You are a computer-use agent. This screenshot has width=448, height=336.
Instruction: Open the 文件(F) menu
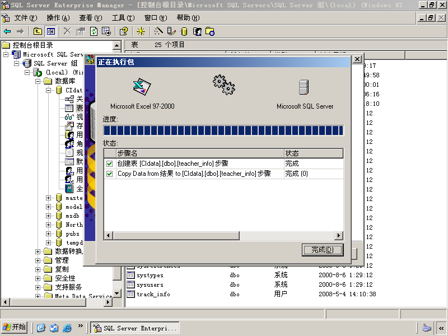coord(25,18)
